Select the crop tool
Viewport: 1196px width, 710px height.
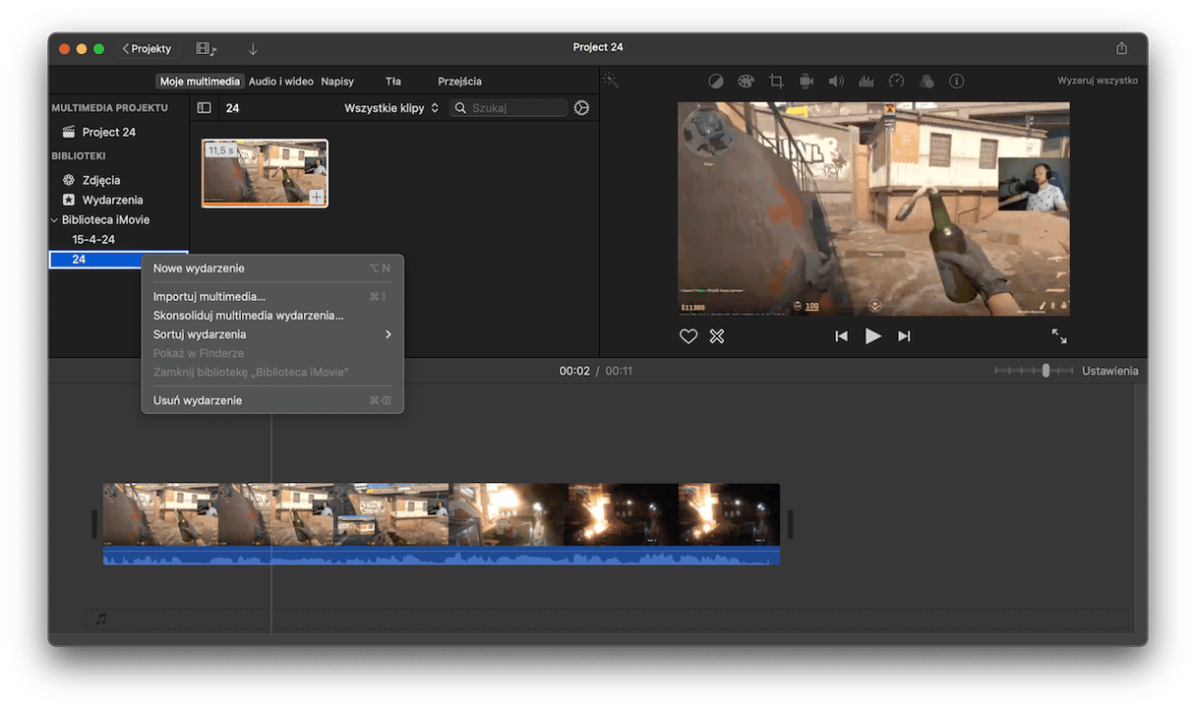point(776,82)
